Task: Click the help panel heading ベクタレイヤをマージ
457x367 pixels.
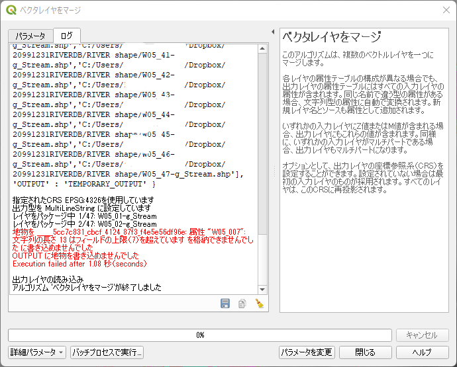Action: click(332, 36)
